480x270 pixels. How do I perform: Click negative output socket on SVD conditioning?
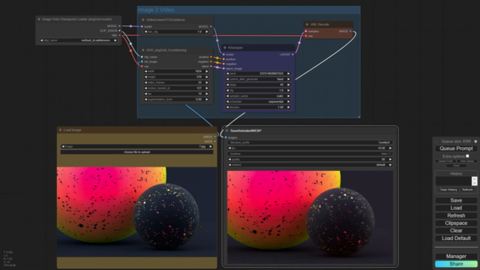211,61
